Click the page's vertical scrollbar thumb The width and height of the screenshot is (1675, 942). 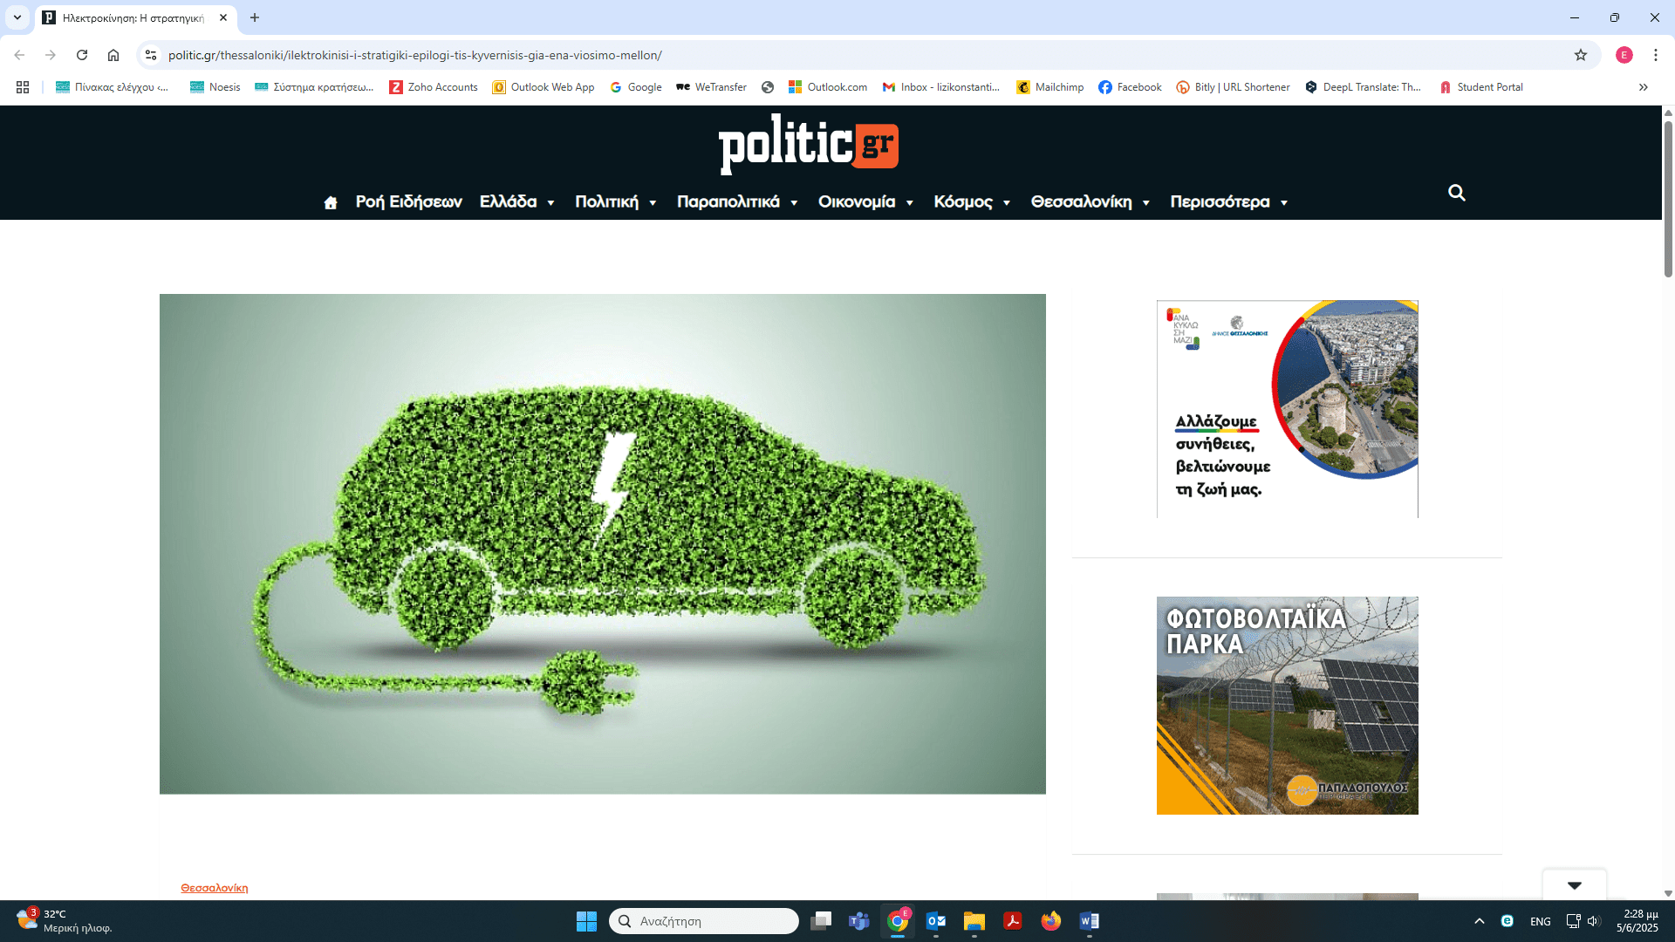tap(1668, 201)
